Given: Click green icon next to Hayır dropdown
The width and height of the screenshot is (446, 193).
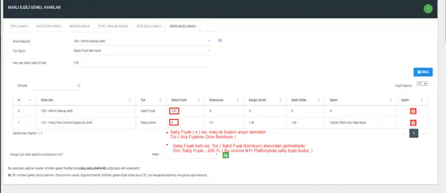Looking at the screenshot, I should coord(225,155).
